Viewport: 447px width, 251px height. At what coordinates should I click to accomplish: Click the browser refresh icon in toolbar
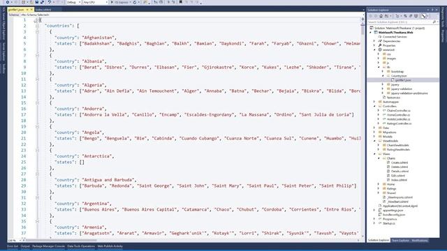135,2
